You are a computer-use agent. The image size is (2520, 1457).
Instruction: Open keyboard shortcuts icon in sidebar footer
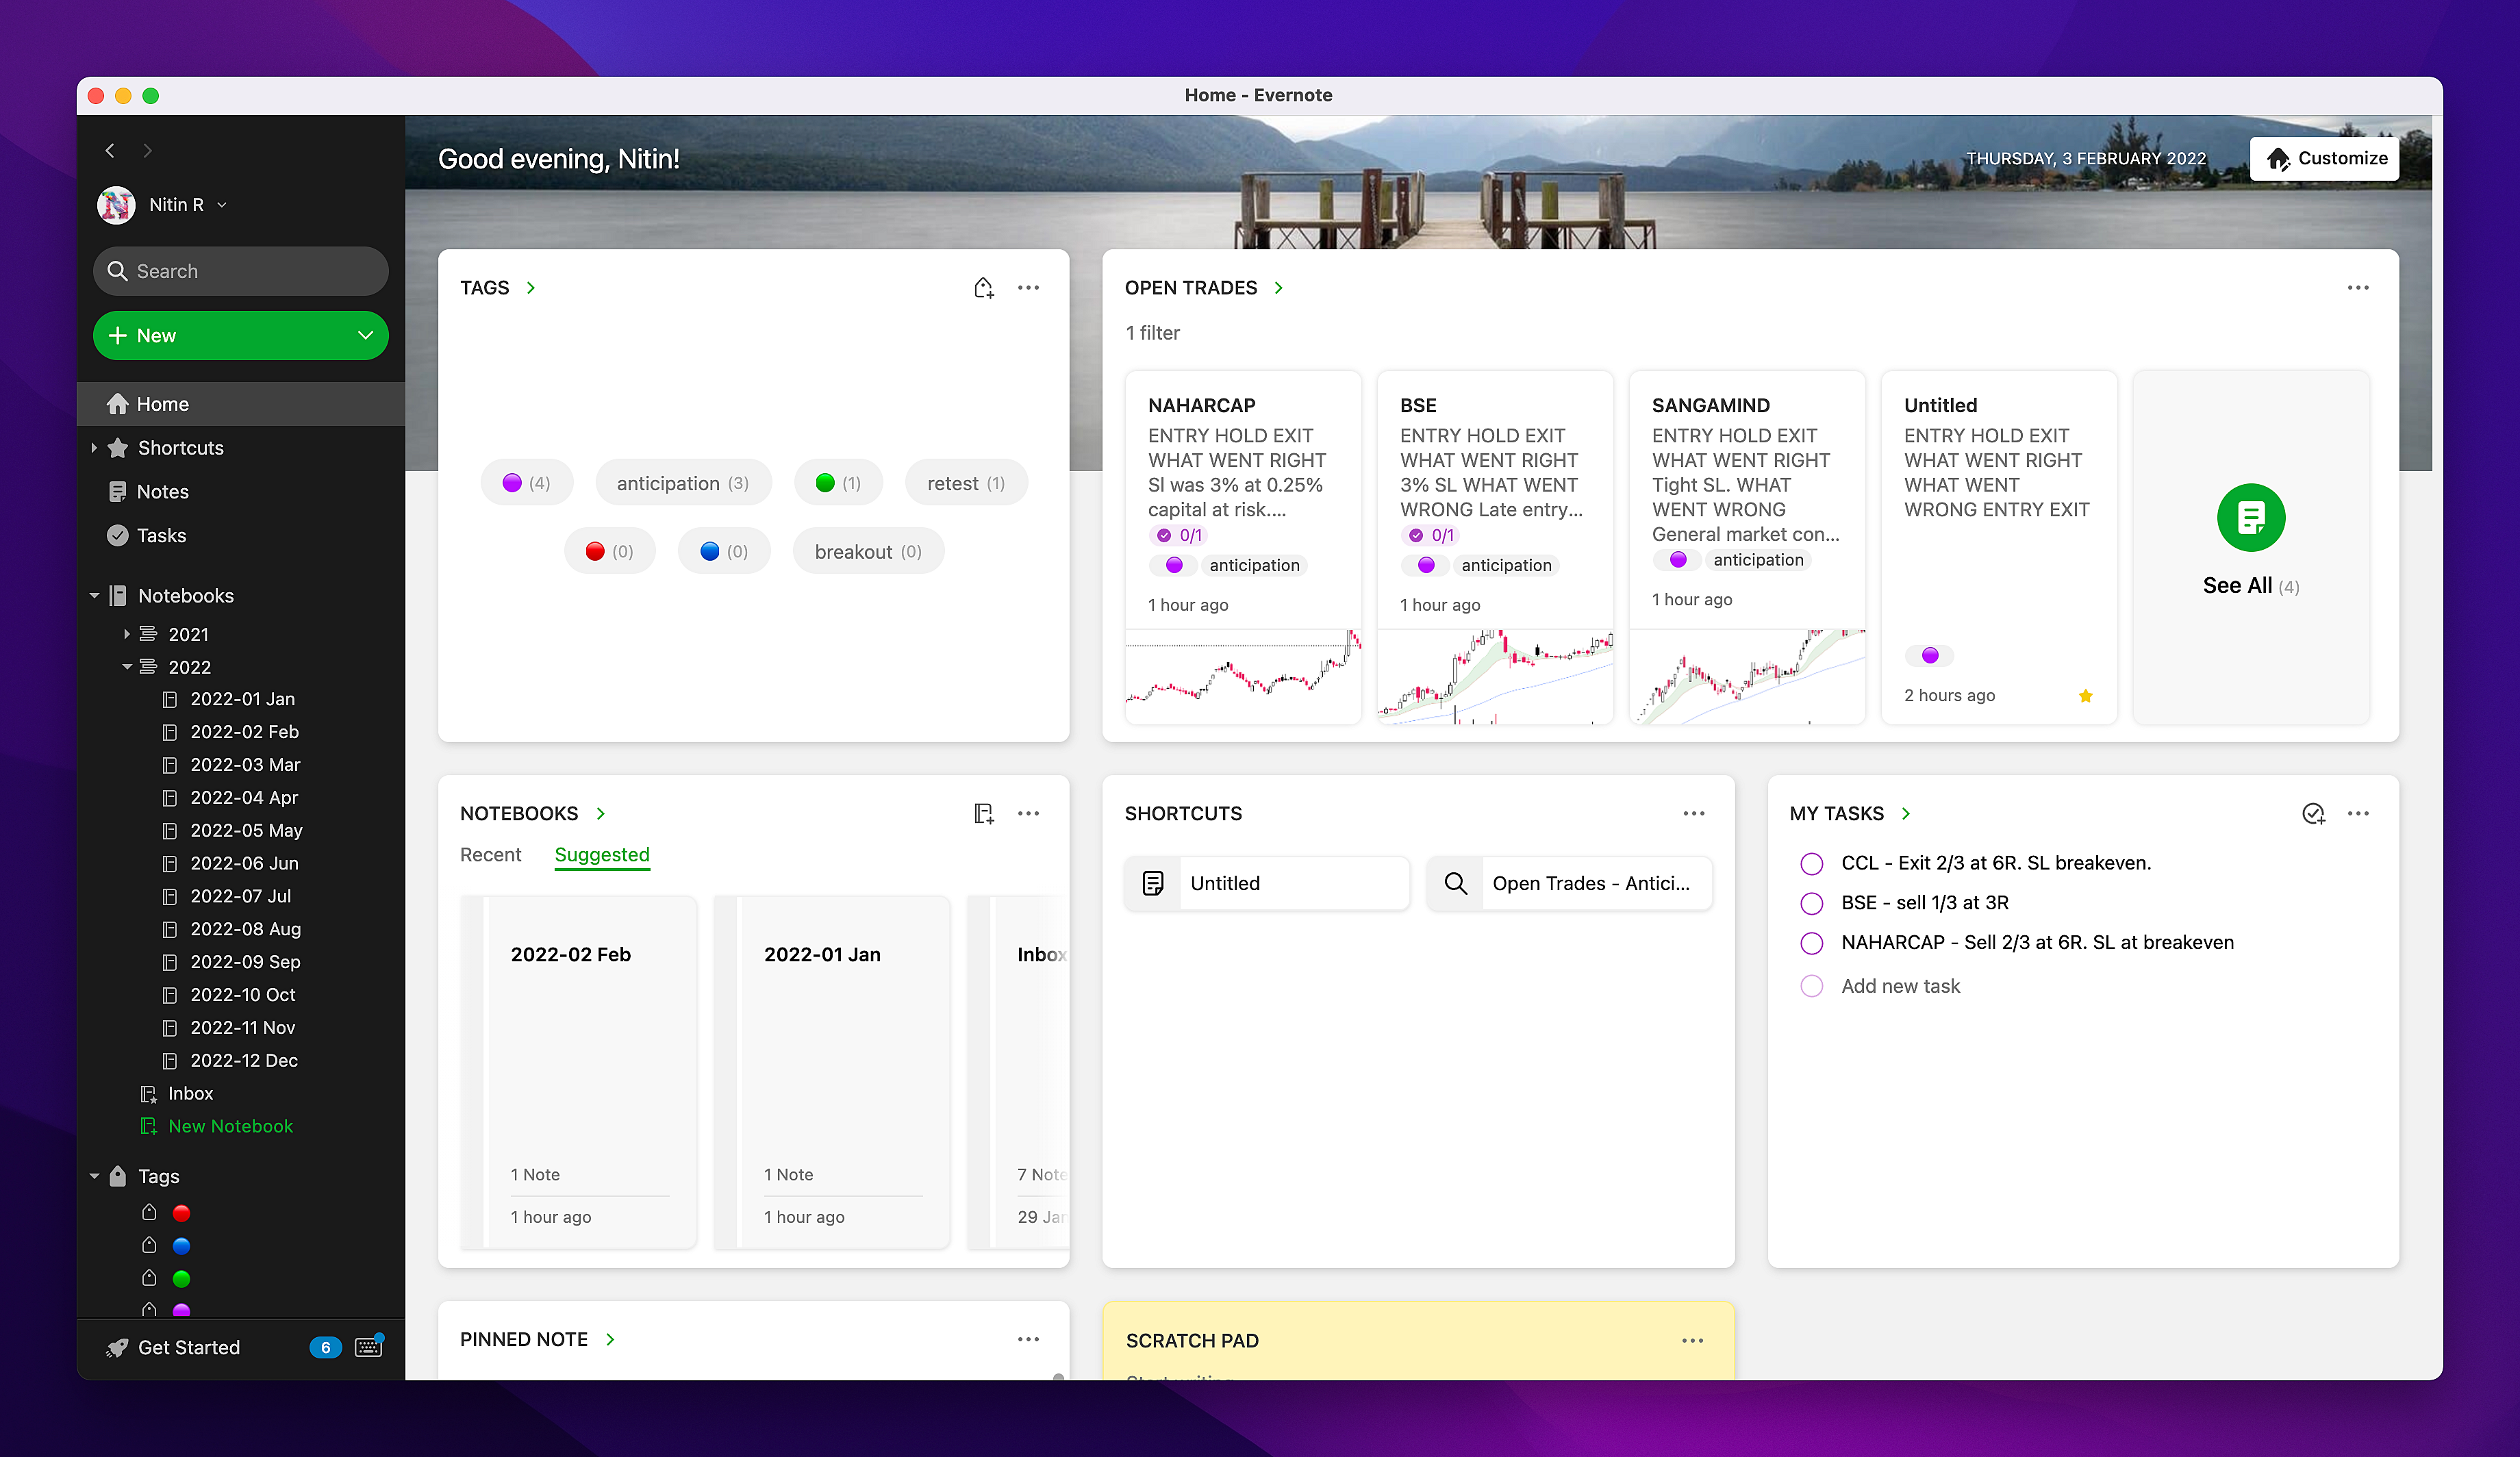click(x=369, y=1347)
